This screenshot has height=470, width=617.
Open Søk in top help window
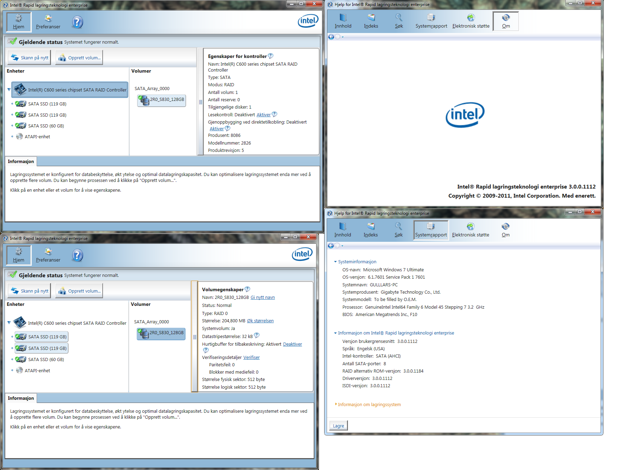click(x=399, y=21)
